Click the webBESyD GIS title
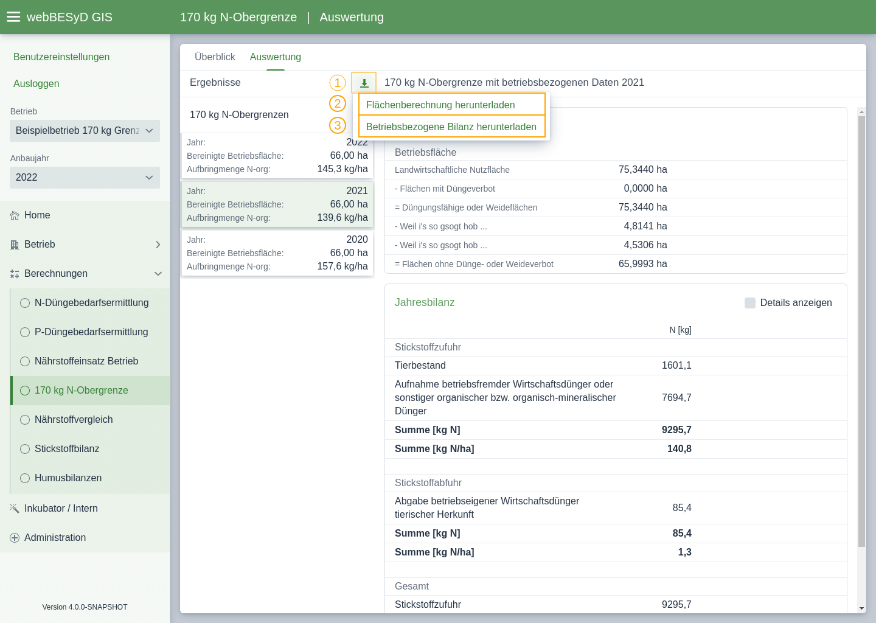 click(69, 17)
